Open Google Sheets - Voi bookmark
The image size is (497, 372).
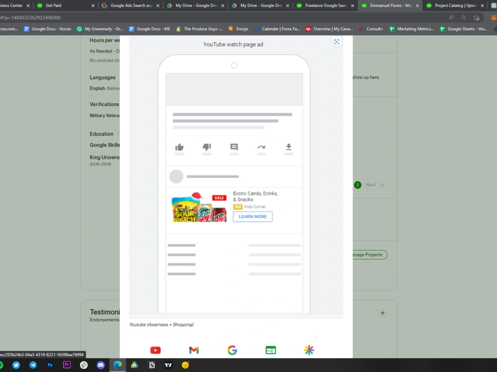click(464, 29)
